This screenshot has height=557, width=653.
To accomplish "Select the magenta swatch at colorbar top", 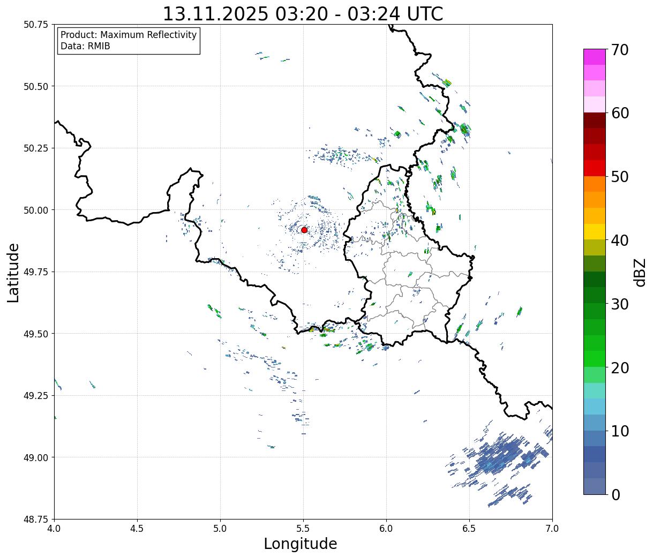I will pos(594,57).
